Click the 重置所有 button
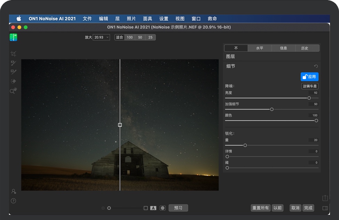This screenshot has height=220, width=339. tap(260, 208)
